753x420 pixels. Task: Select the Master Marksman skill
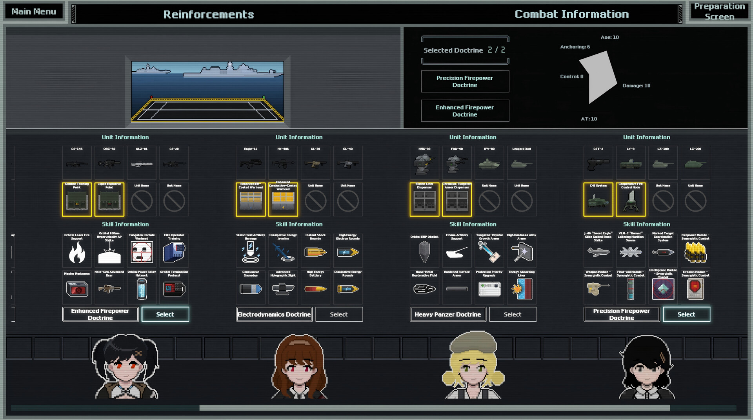[77, 288]
